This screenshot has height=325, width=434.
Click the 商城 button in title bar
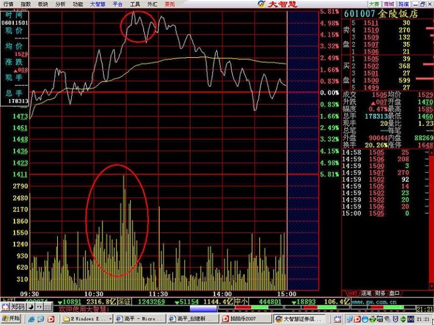(389, 4)
